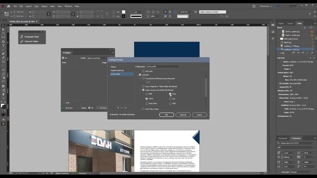Toggle the On checkbox in the Preflight panel
Image resolution: width=317 pixels, height=178 pixels.
63,58
